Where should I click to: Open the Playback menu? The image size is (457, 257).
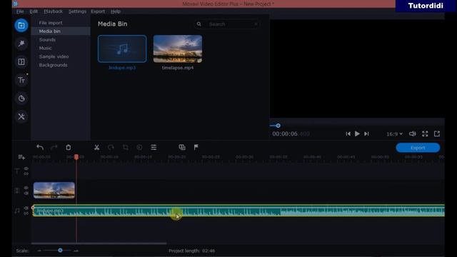pyautogui.click(x=53, y=11)
